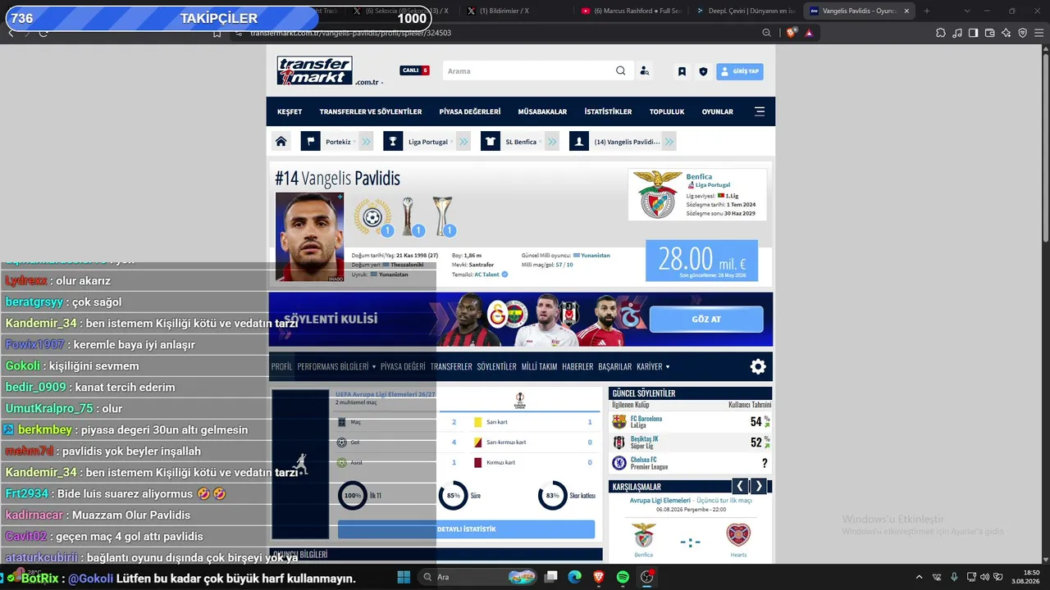The image size is (1050, 590).
Task: Open the OYUNLAR menu
Action: point(718,111)
